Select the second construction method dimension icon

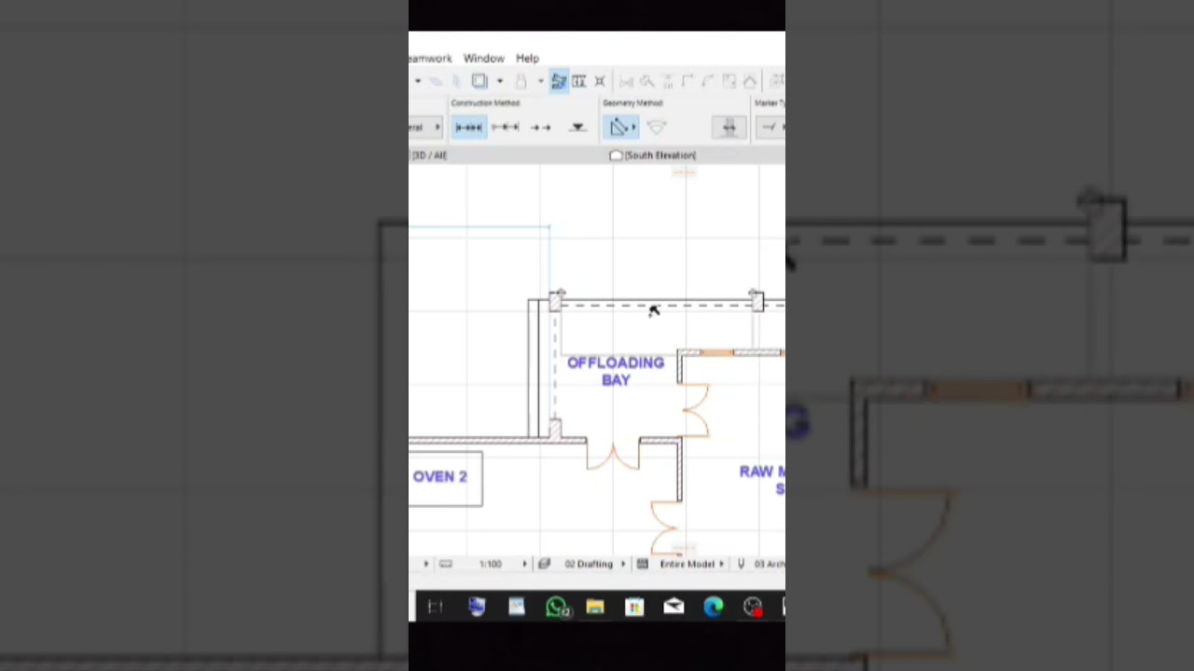(x=505, y=128)
